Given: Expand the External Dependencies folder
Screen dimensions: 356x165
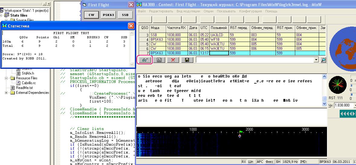Looking at the screenshot, I should pyautogui.click(x=7, y=93).
